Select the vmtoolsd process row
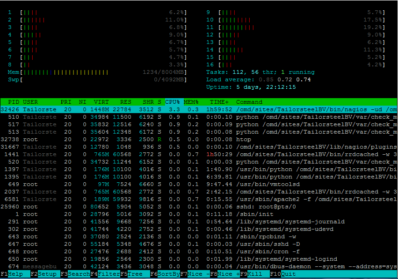The width and height of the screenshot is (398, 279). point(199,185)
